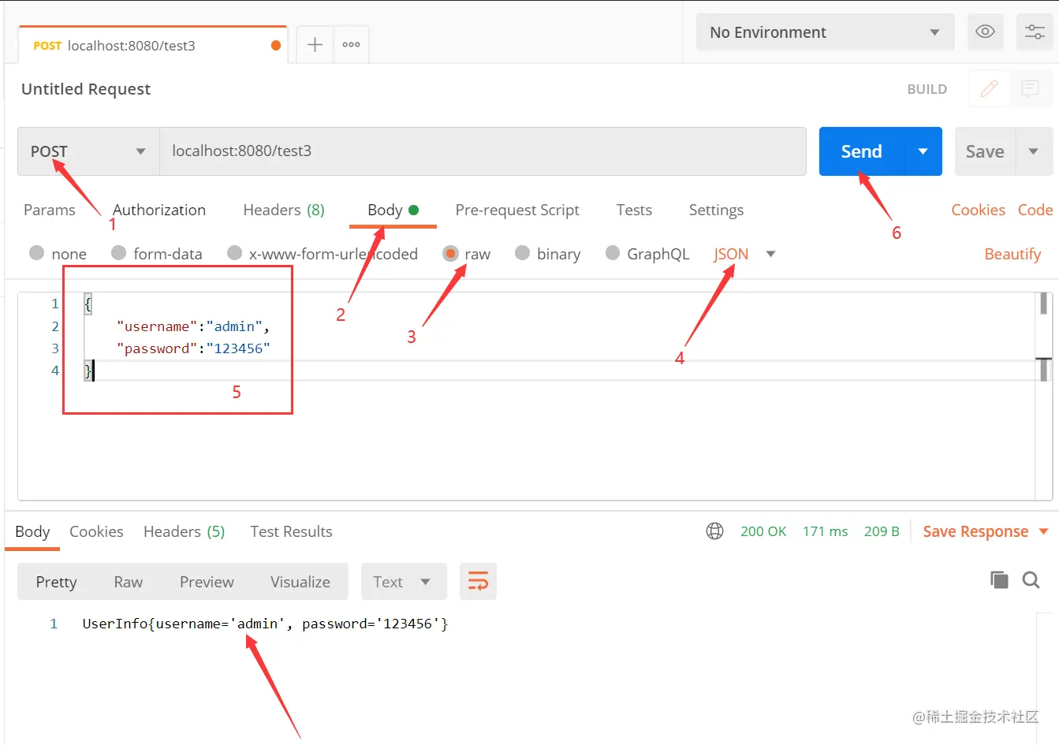Select the Visualize response view
Image resolution: width=1059 pixels, height=745 pixels.
[x=300, y=582]
